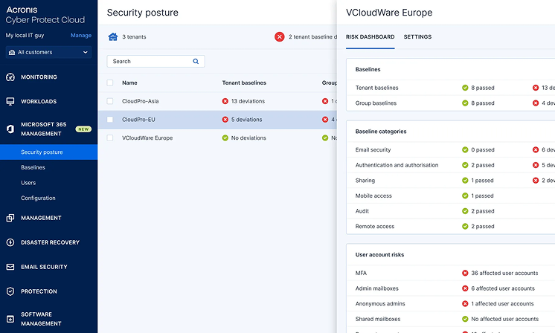Image resolution: width=555 pixels, height=333 pixels.
Task: Click green passed icon for Email security
Action: pos(465,150)
